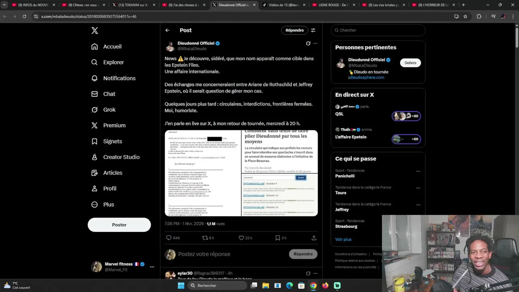Screen dimensions: 519x292
Task: Open Marvel fitness account options menu
Action: 152,267
